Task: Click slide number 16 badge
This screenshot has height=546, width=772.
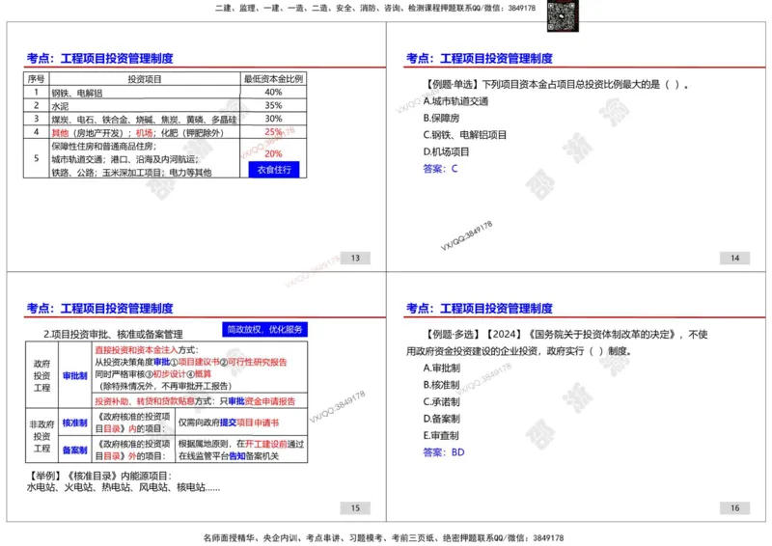Action: pyautogui.click(x=734, y=507)
